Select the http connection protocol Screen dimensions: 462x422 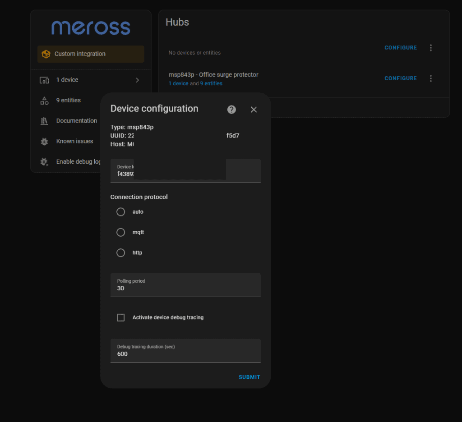(120, 253)
